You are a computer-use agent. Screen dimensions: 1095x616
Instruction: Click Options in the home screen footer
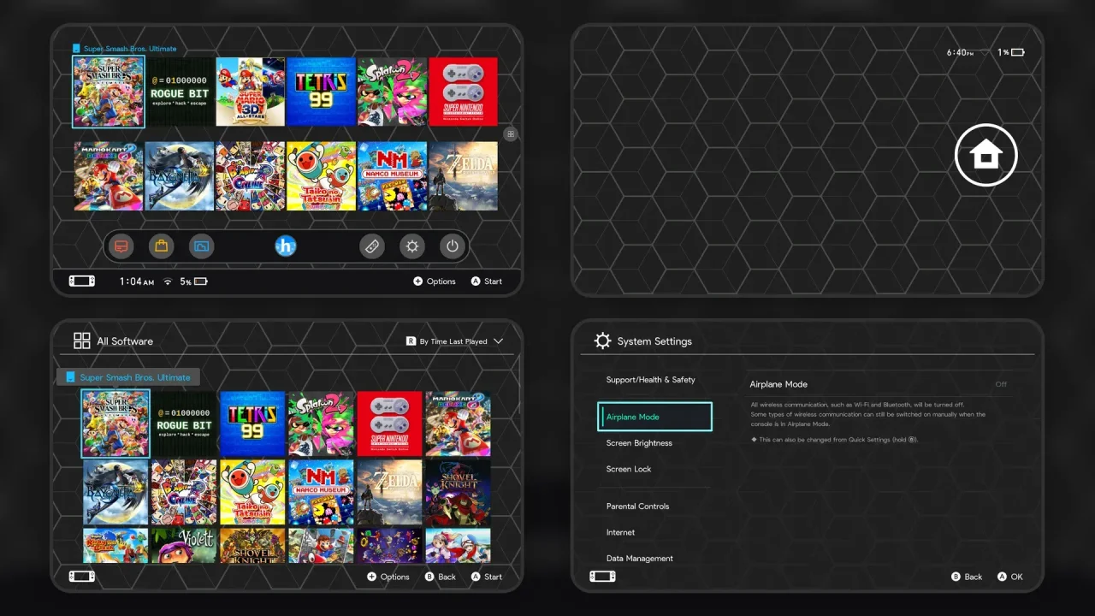pos(435,281)
